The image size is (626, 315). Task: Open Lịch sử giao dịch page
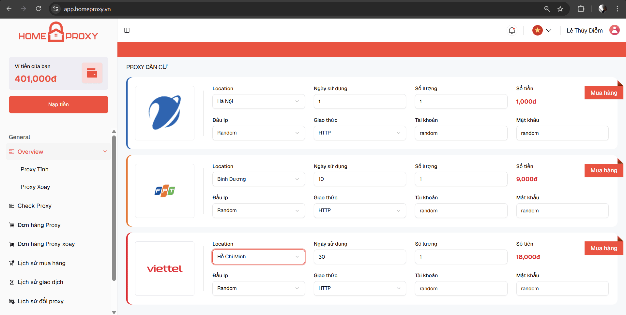point(40,282)
